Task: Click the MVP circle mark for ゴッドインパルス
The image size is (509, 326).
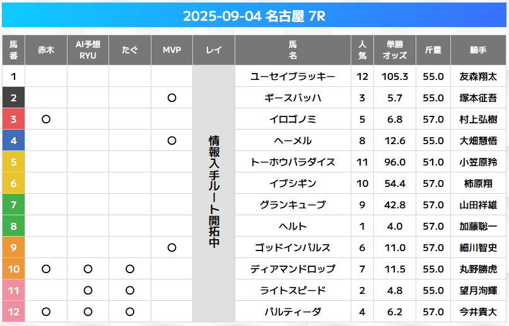Action: [172, 248]
